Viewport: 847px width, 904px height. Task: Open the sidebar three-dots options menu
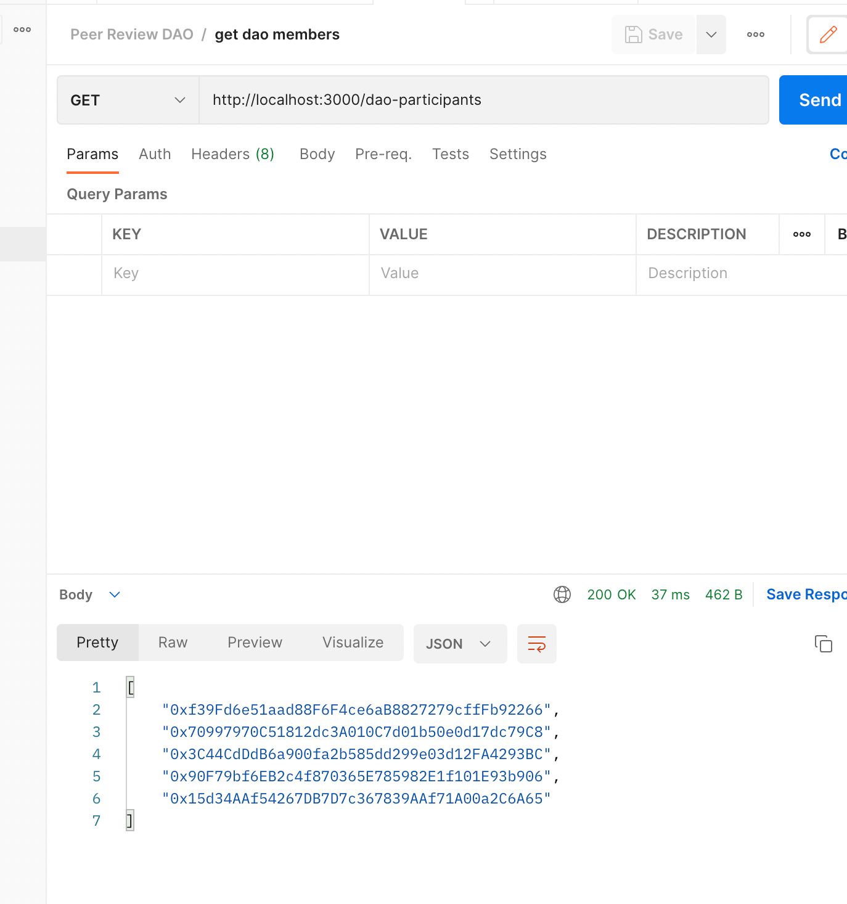22,30
